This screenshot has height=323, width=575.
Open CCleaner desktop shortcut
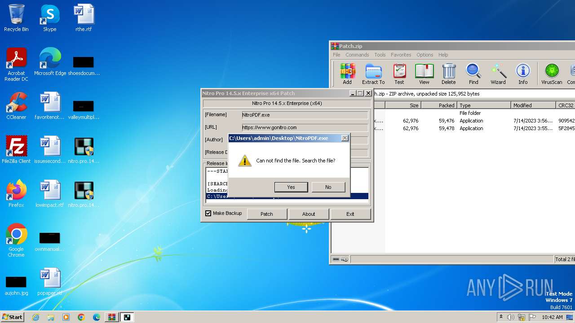coord(16,106)
